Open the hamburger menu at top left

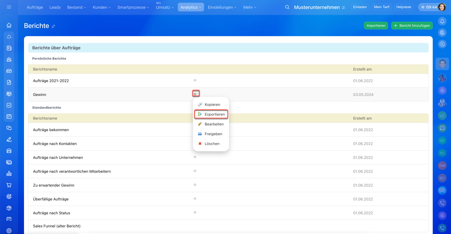coord(9,7)
